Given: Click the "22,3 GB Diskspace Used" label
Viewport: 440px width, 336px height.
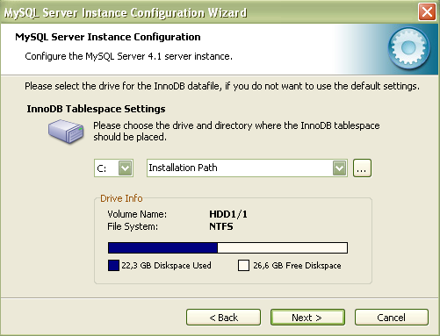Looking at the screenshot, I should (x=166, y=266).
